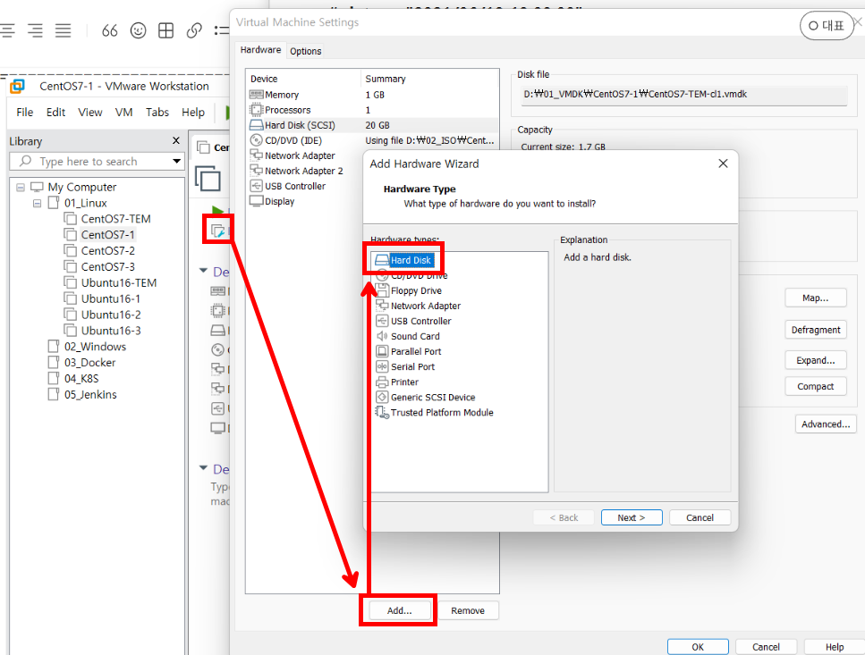Select Hard Disk (SCSI) device row
Image resolution: width=865 pixels, height=655 pixels.
point(372,125)
